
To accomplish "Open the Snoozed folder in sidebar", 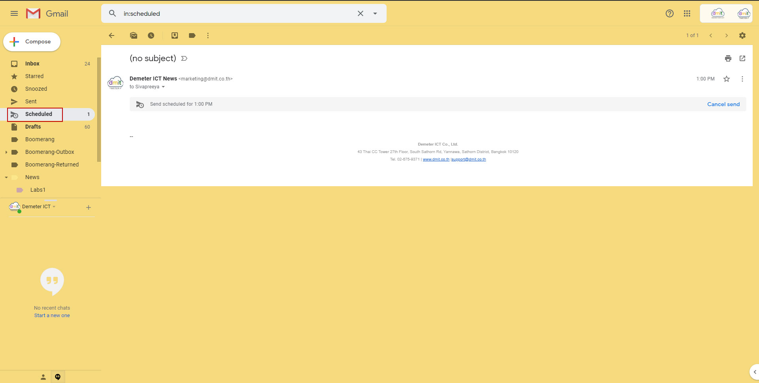I will 36,88.
